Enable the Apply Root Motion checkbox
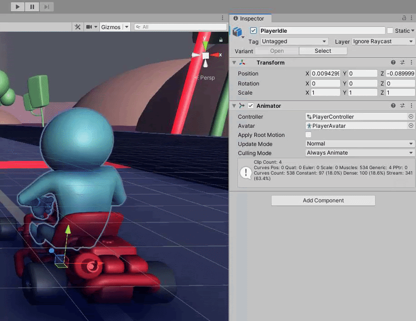Image resolution: width=416 pixels, height=321 pixels. pyautogui.click(x=308, y=135)
